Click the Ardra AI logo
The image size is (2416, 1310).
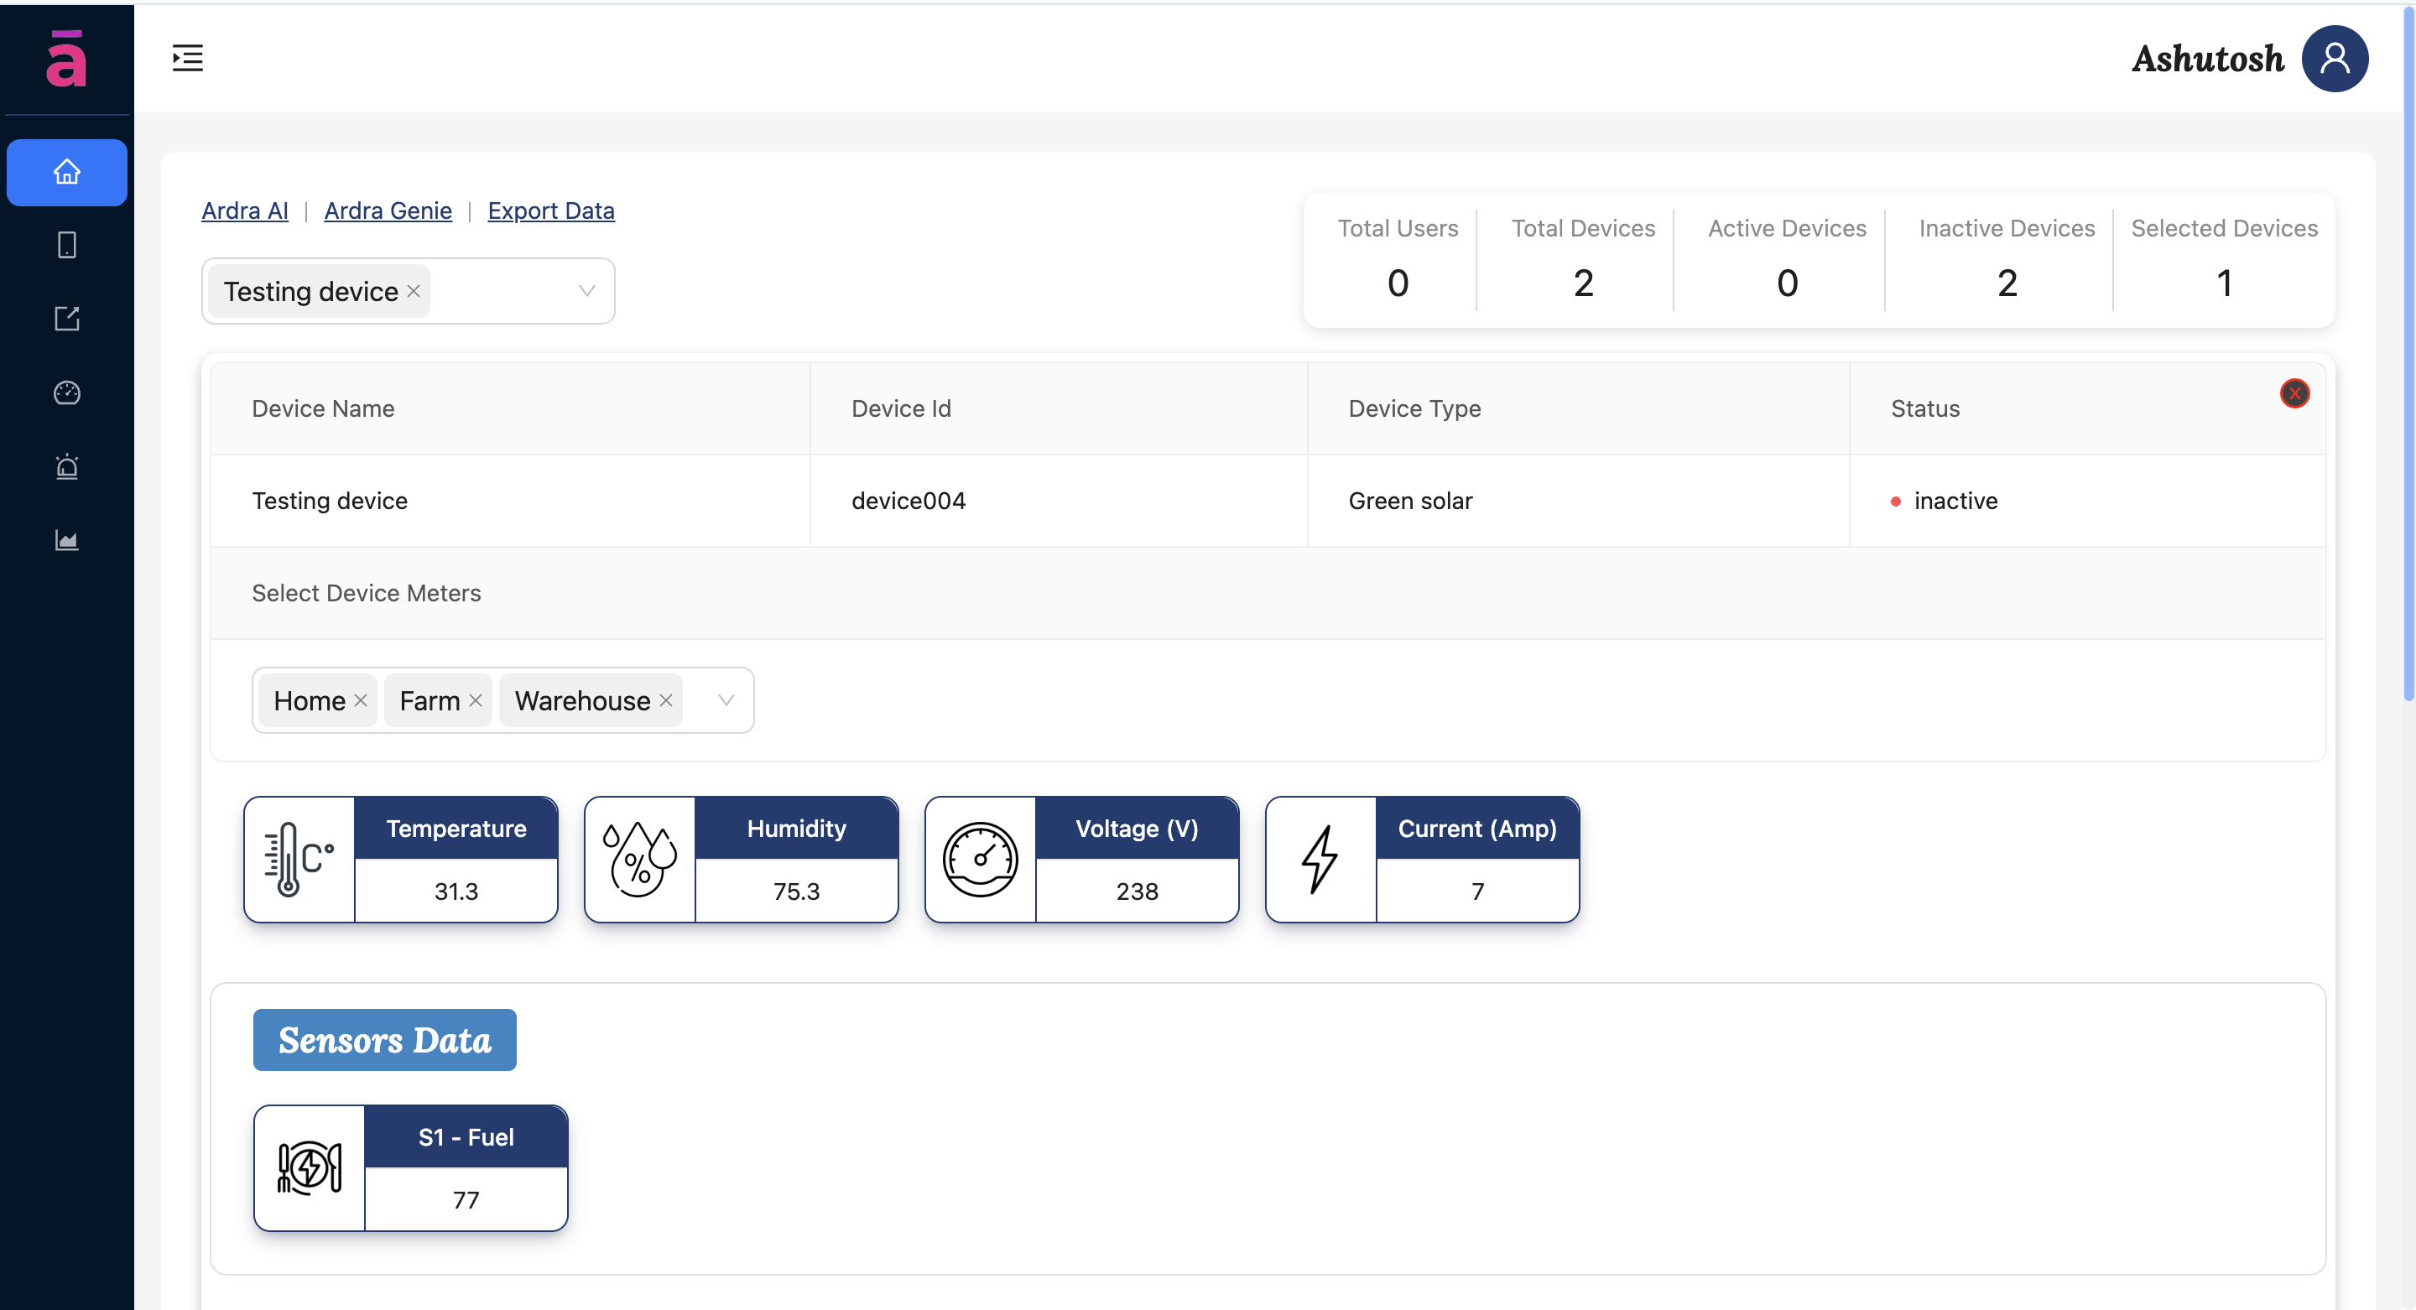tap(66, 58)
